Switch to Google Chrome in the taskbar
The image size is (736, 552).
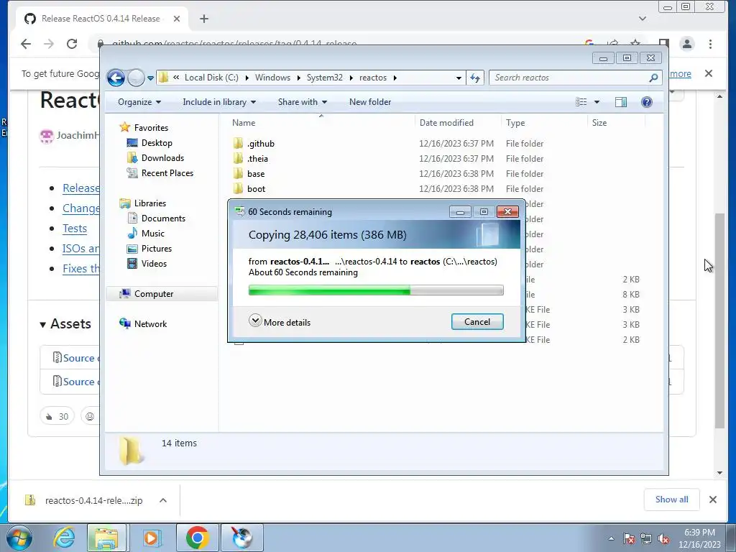point(197,538)
